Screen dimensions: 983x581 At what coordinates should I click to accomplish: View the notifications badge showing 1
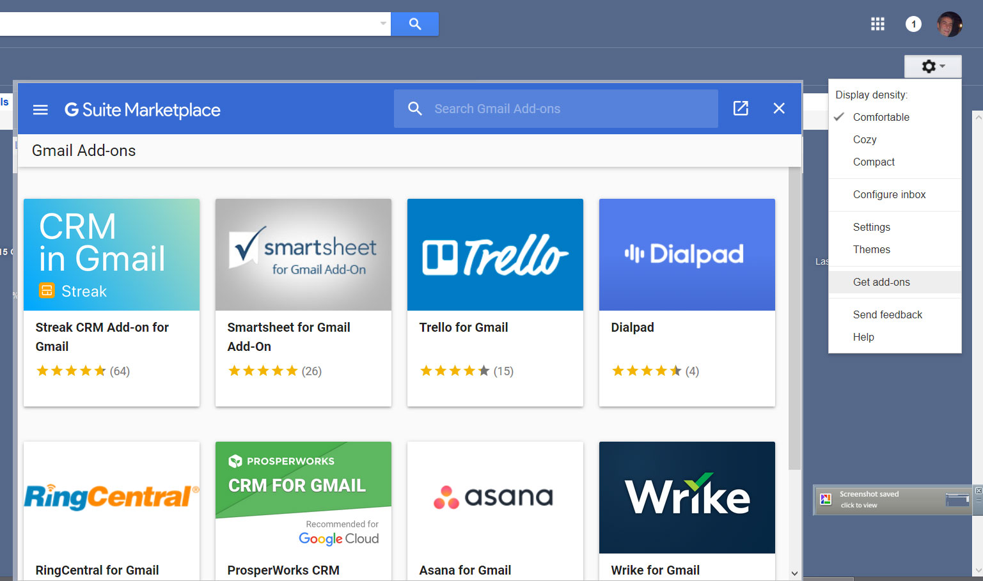pos(913,24)
